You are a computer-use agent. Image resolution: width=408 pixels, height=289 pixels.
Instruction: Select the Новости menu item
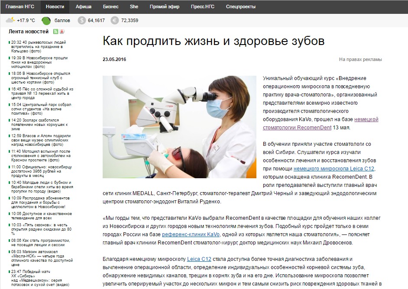tap(55, 7)
